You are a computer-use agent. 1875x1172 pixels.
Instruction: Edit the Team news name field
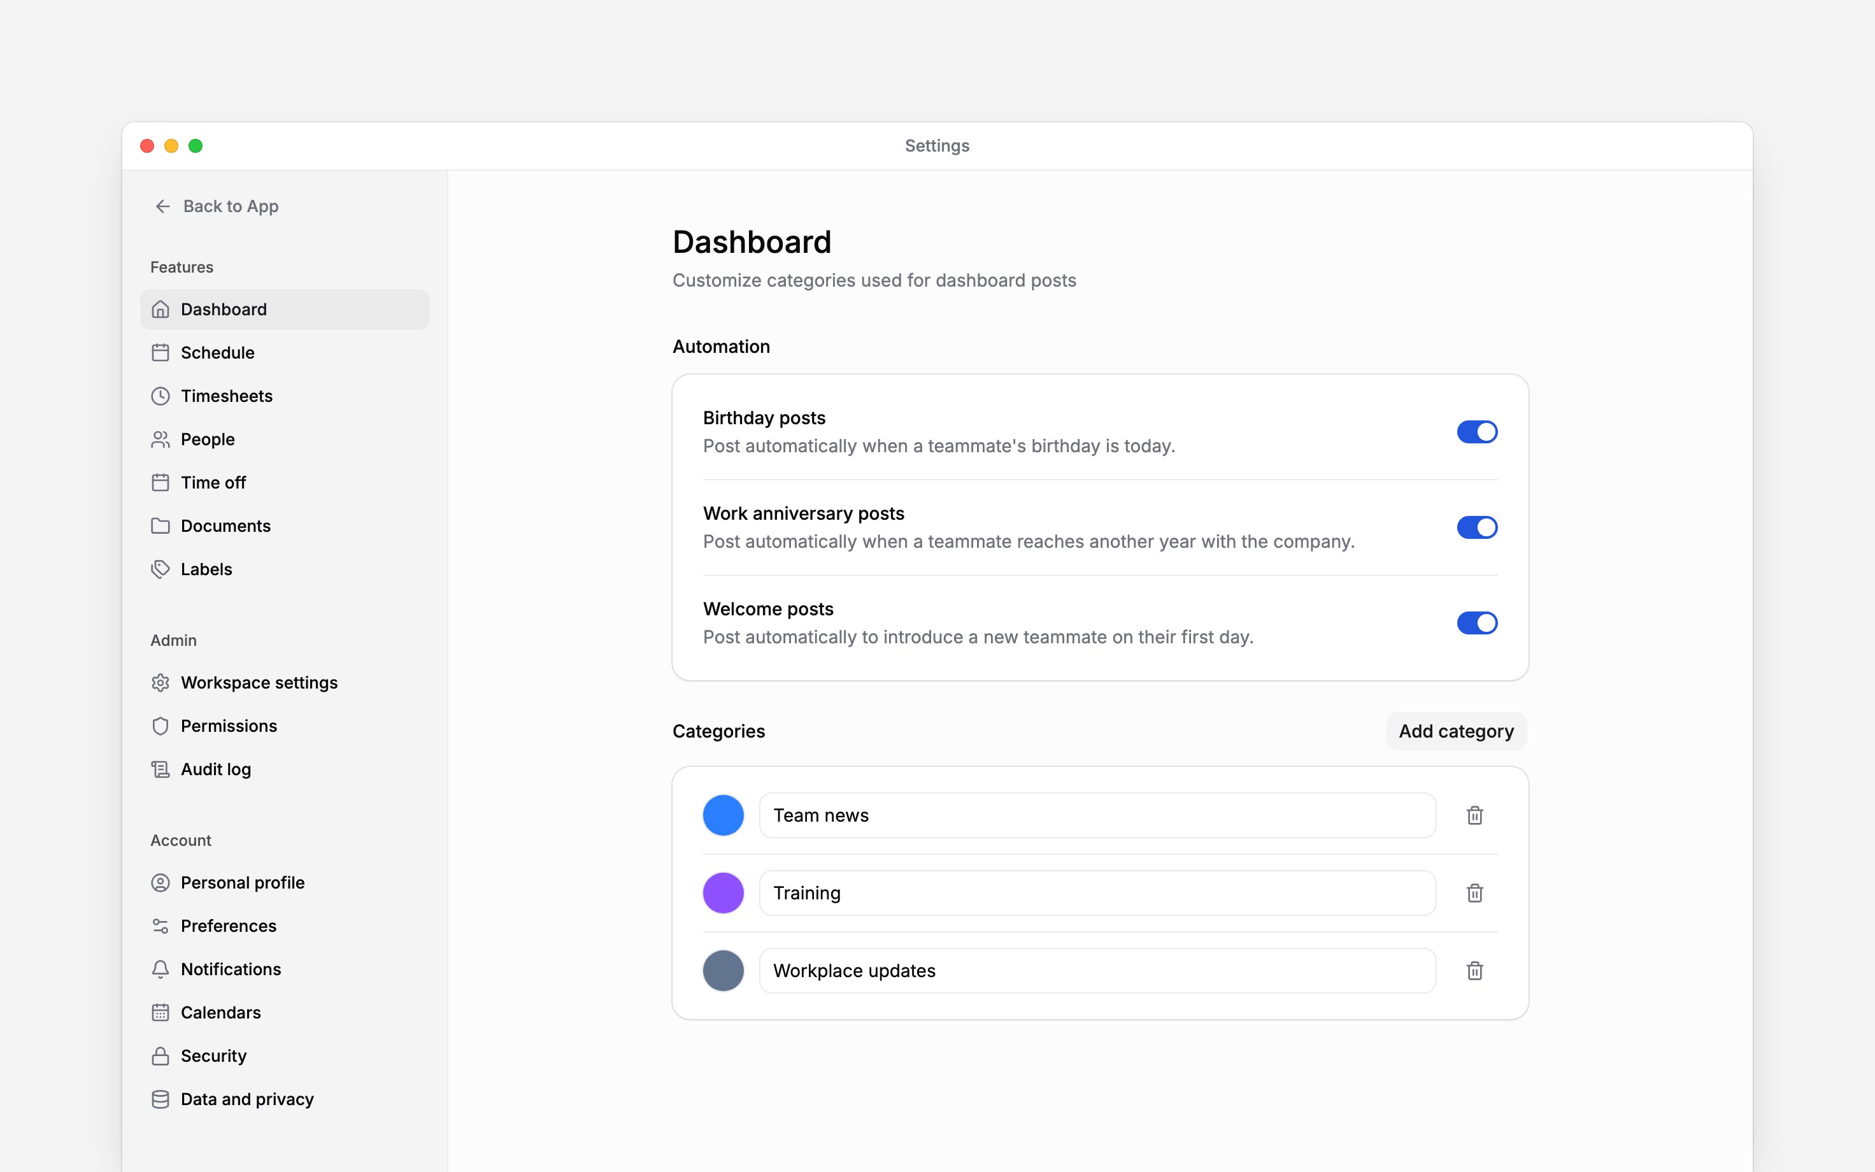point(1097,815)
